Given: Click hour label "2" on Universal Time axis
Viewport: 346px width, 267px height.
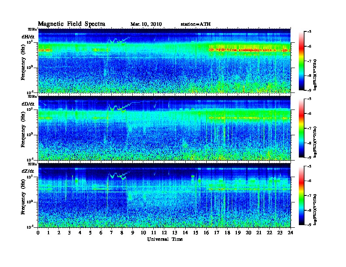Looking at the screenshot, I should tap(59, 233).
